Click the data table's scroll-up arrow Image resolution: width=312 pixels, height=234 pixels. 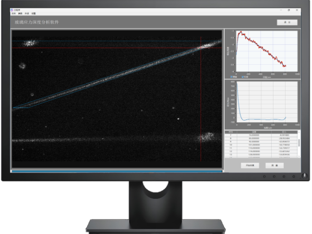tap(299, 132)
